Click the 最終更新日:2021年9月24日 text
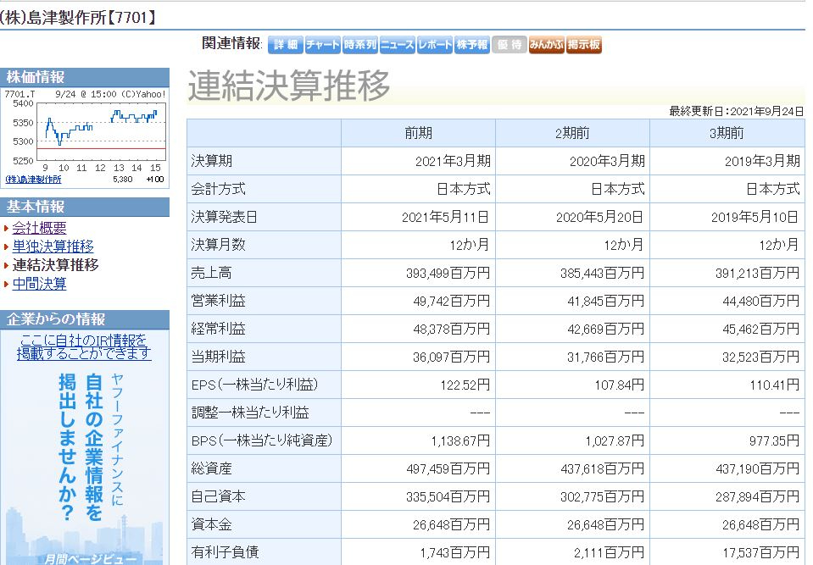 736,111
